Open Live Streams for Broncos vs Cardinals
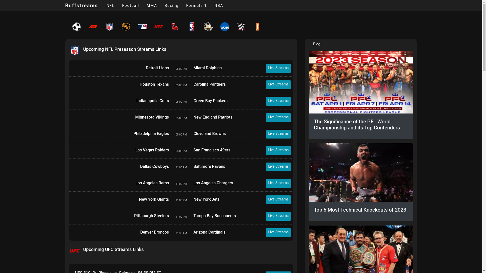 click(278, 233)
